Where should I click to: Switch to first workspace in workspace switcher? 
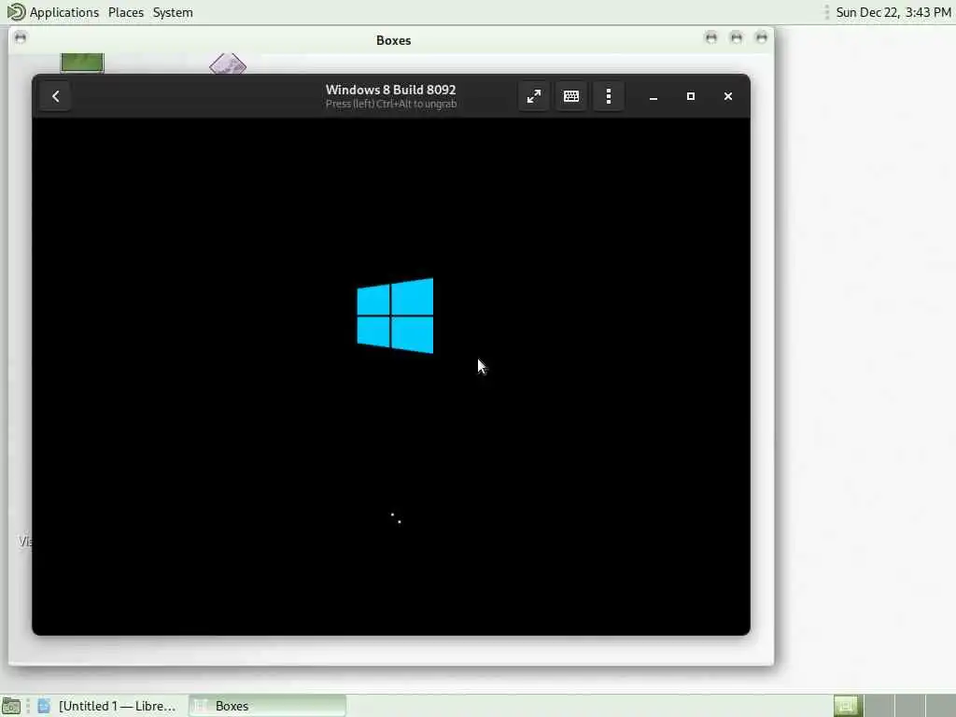coord(846,706)
